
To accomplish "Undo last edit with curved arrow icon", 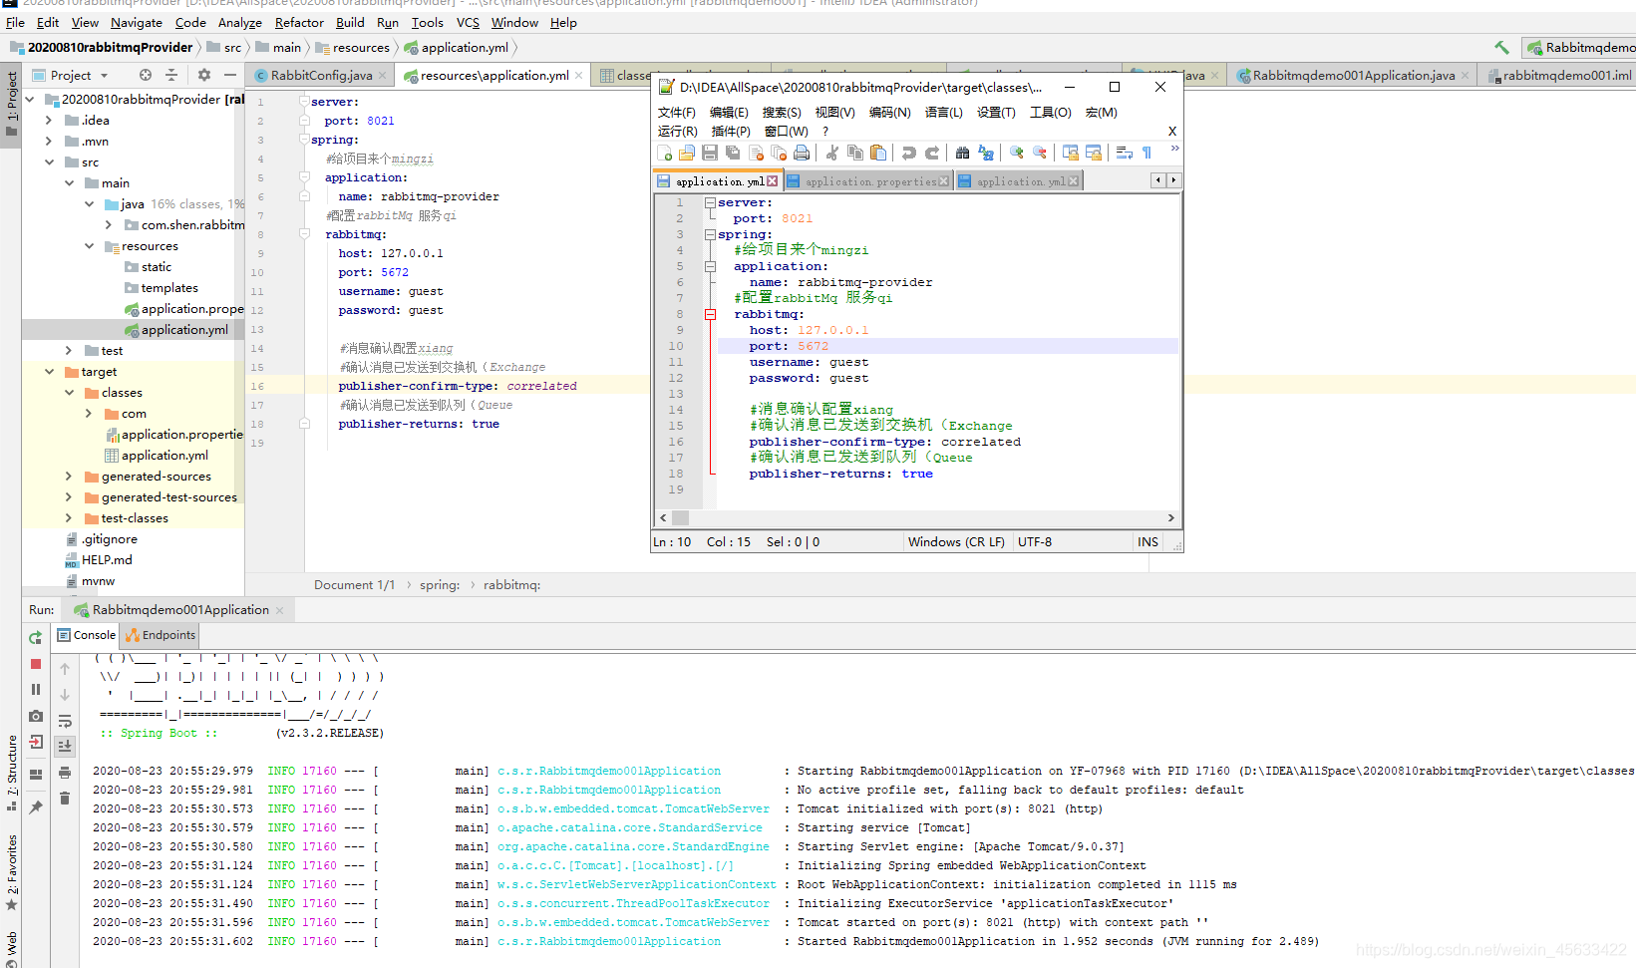I will [908, 152].
